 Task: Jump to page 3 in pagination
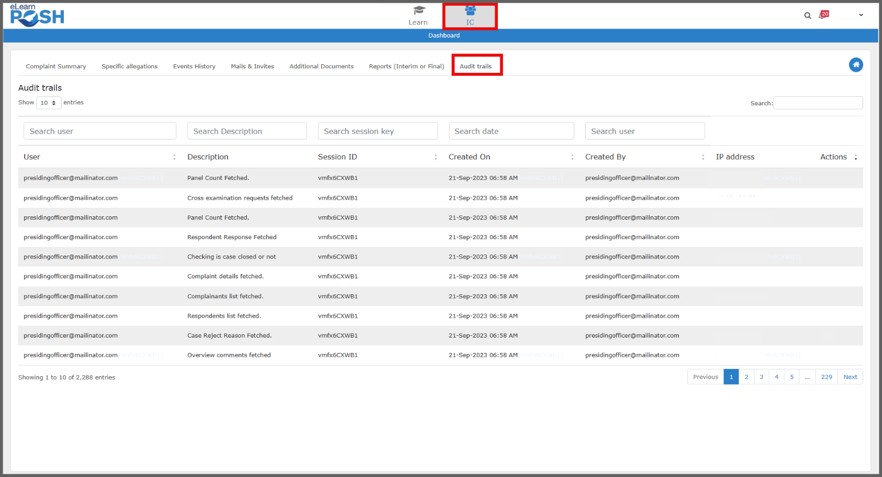(x=761, y=377)
